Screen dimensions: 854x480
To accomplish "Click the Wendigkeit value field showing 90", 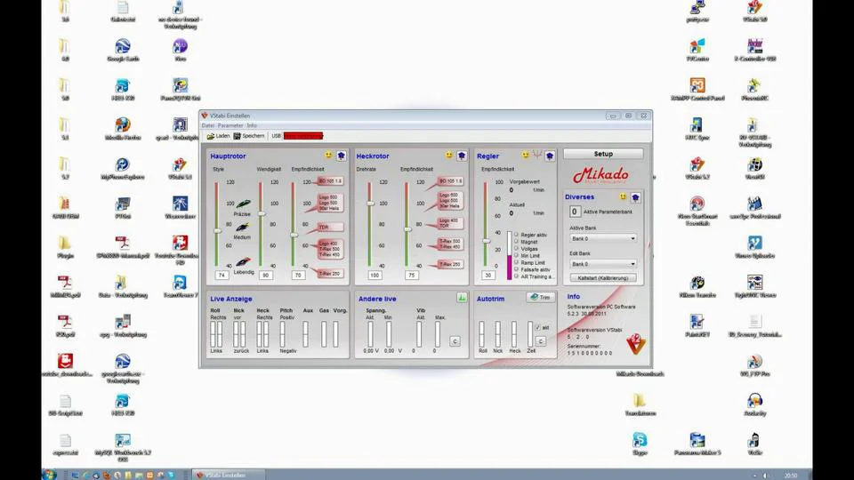I will [265, 276].
